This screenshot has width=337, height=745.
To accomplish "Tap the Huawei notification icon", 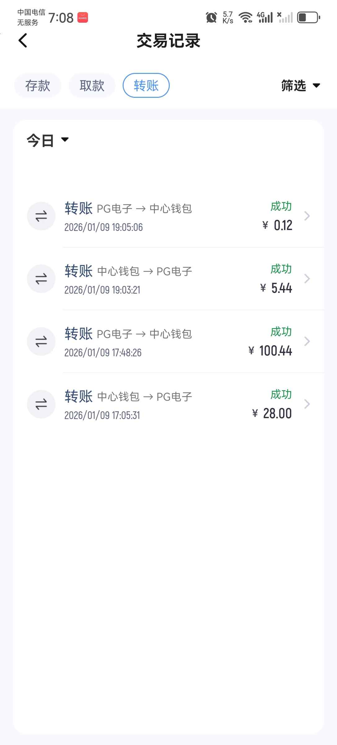I will point(83,18).
